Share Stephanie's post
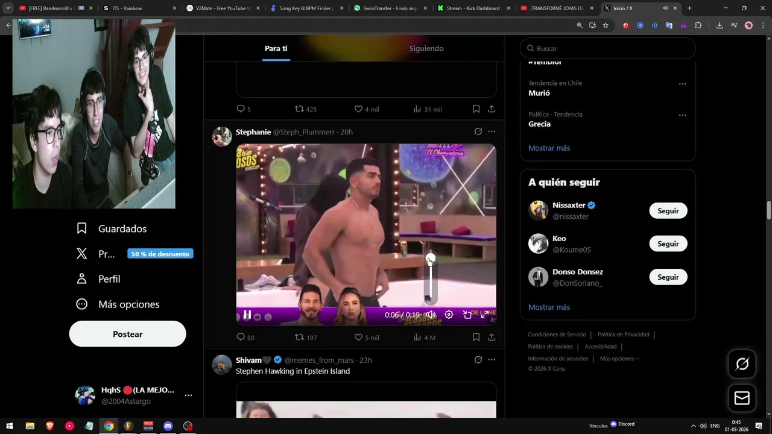Screen dimensions: 772x434 click(x=492, y=338)
